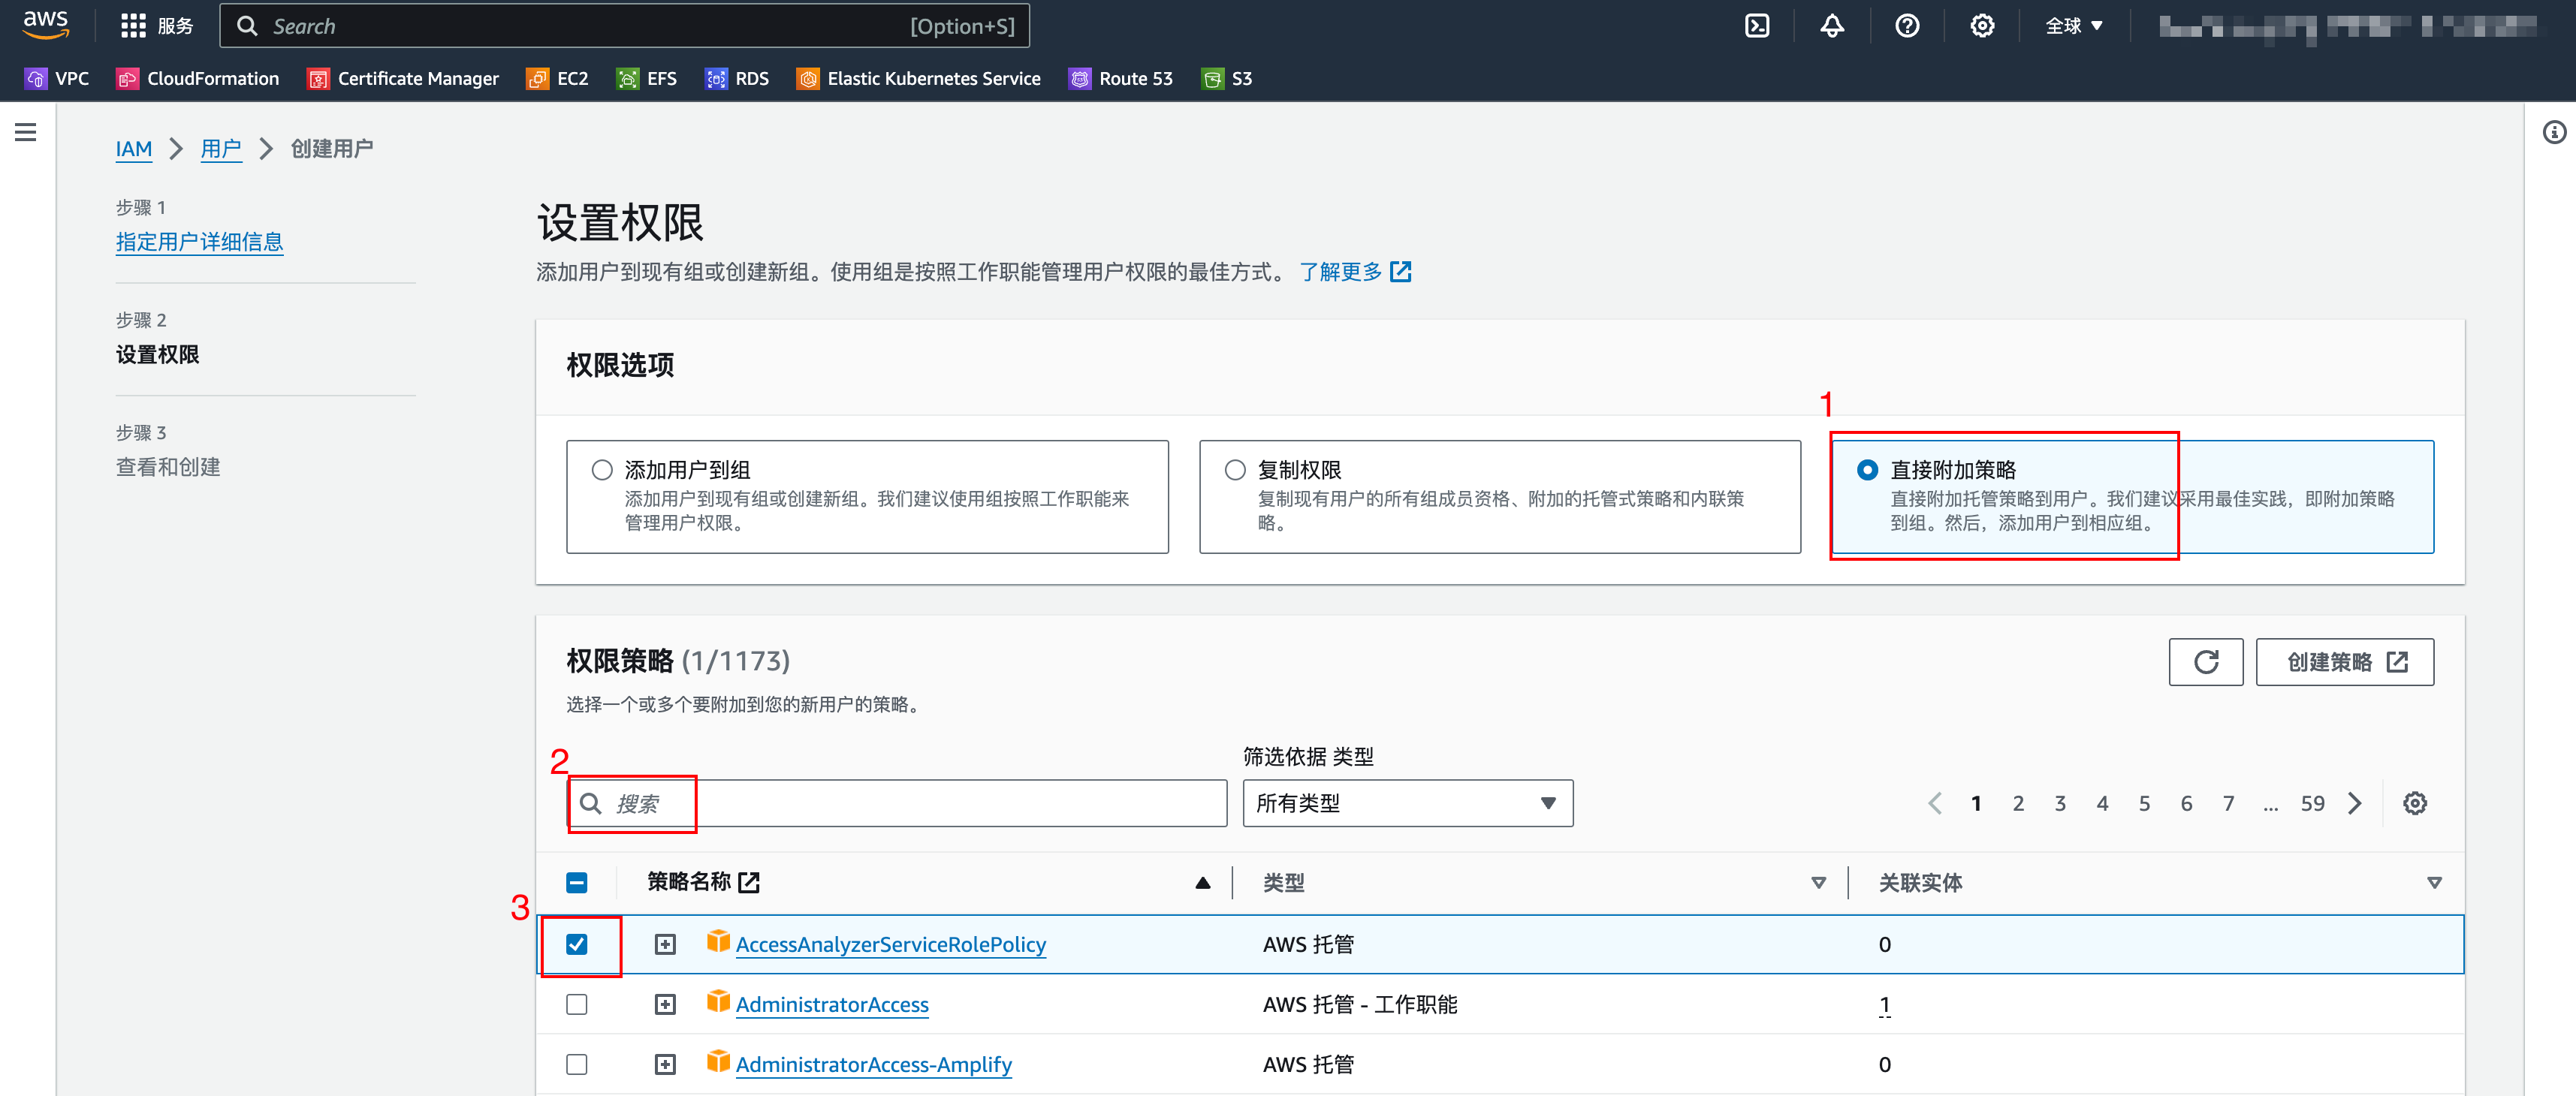Open Elastic Kubernetes Service shortcut
The image size is (2576, 1096).
pos(919,78)
